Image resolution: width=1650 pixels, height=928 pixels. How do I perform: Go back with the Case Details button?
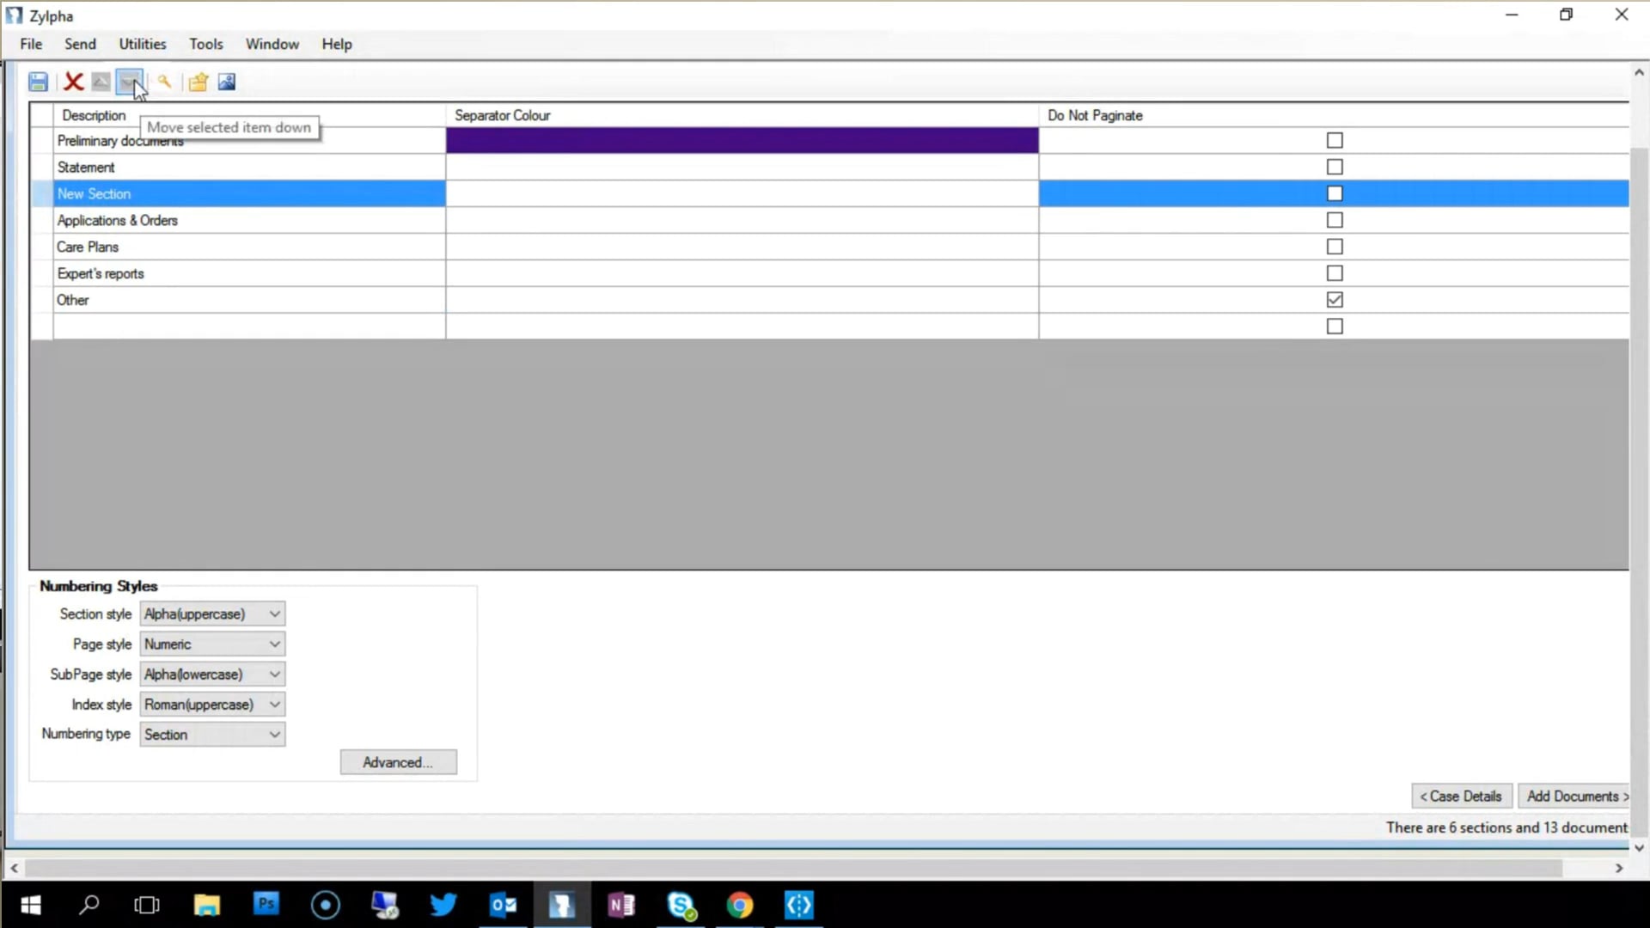click(x=1461, y=797)
